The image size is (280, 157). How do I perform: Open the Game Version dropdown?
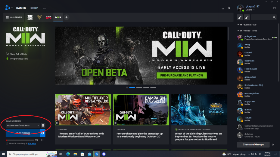coord(23,125)
